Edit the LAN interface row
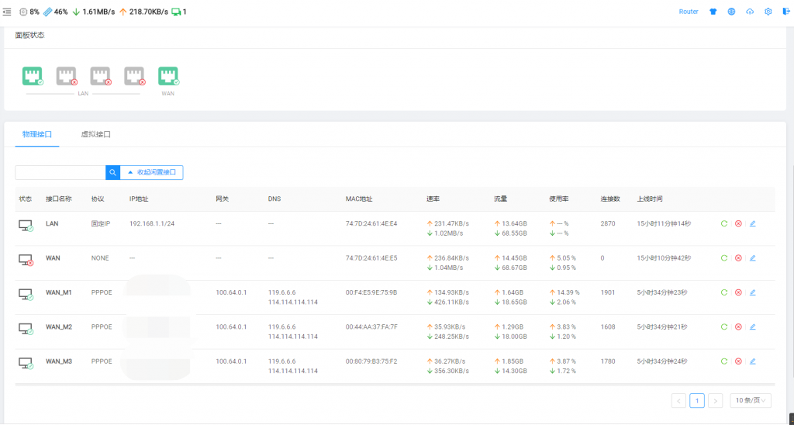Image resolution: width=794 pixels, height=425 pixels. click(752, 223)
